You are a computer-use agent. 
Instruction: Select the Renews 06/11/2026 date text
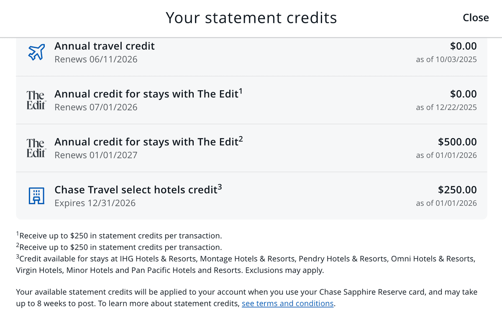[x=96, y=59]
